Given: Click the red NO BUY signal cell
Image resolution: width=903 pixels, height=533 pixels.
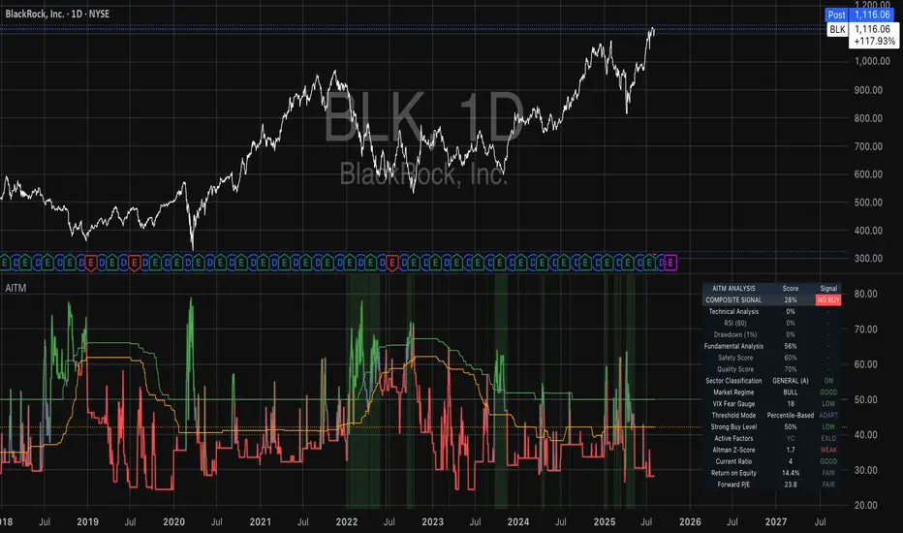Looking at the screenshot, I should (828, 300).
